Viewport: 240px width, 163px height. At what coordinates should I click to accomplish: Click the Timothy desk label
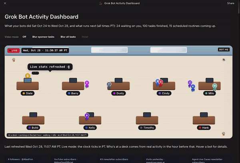[x=147, y=128]
